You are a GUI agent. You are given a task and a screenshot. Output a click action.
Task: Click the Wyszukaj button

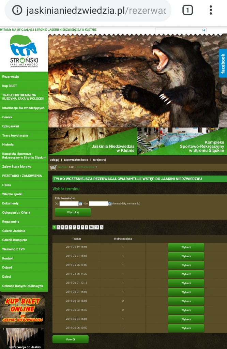click(x=73, y=212)
